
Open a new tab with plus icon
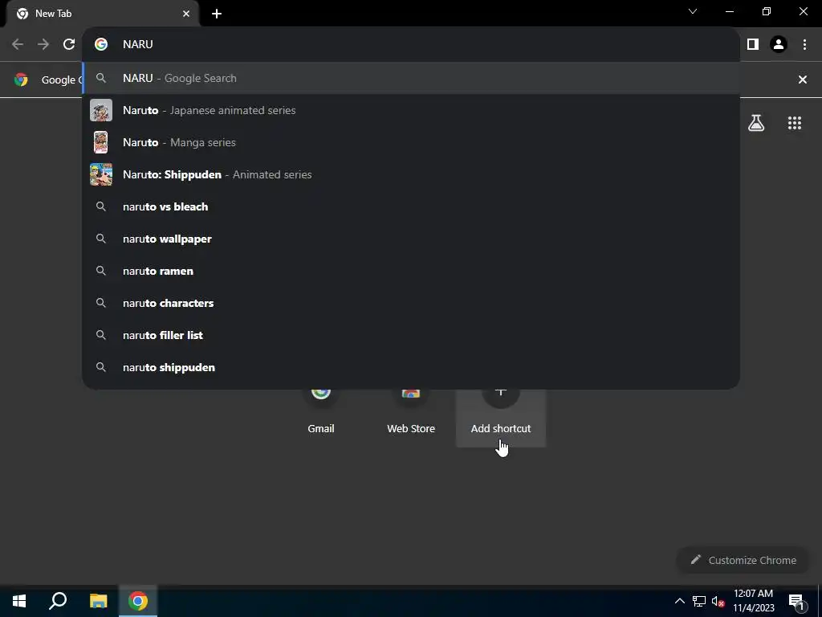click(x=217, y=14)
